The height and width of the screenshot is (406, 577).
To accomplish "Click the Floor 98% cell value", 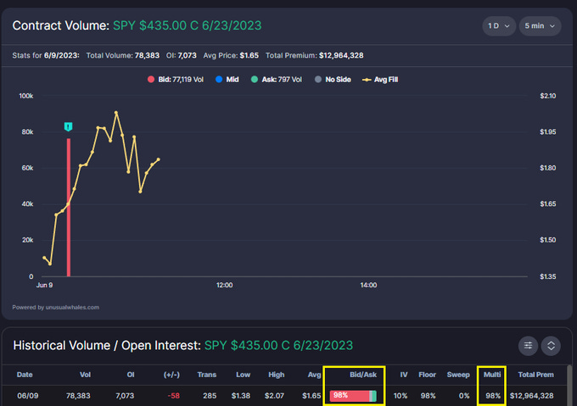I will (429, 396).
